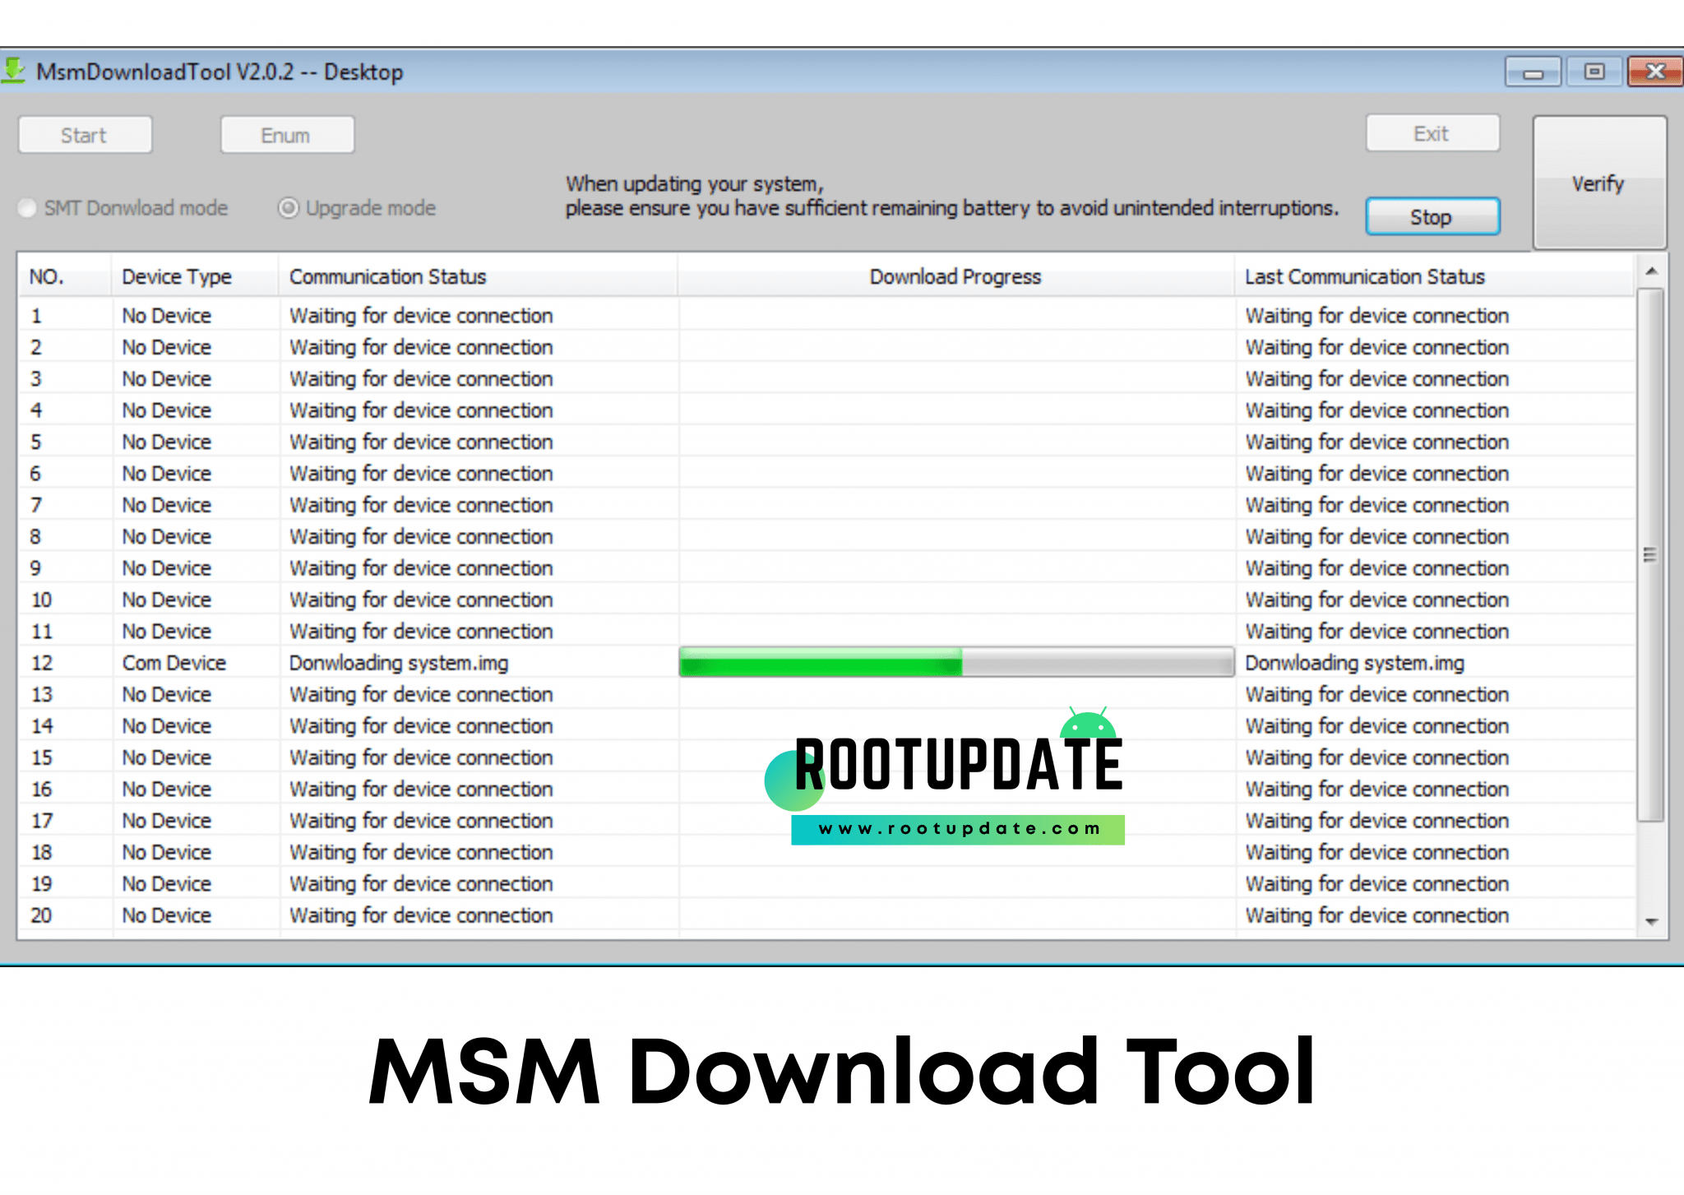Select row number 15
Image resolution: width=1684 pixels, height=1195 pixels.
tap(42, 757)
